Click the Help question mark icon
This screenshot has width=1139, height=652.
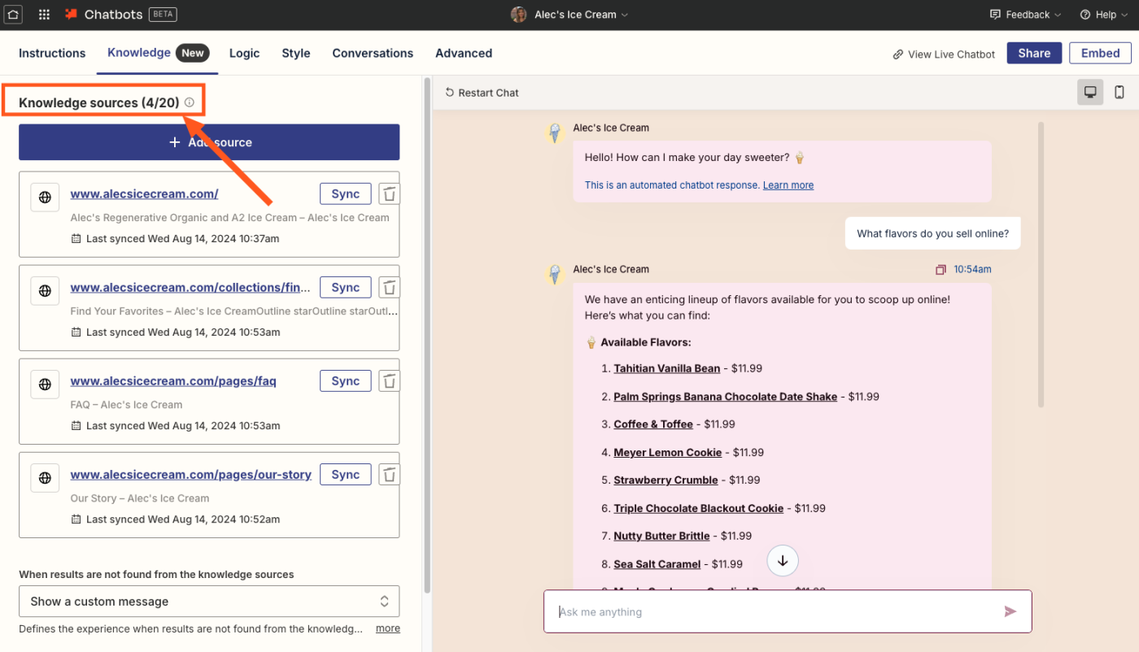click(x=1084, y=15)
